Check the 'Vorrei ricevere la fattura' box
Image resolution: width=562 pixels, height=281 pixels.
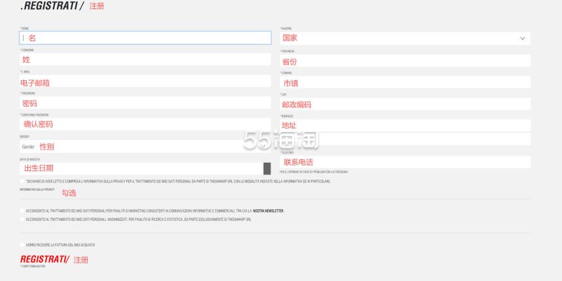tap(22, 244)
